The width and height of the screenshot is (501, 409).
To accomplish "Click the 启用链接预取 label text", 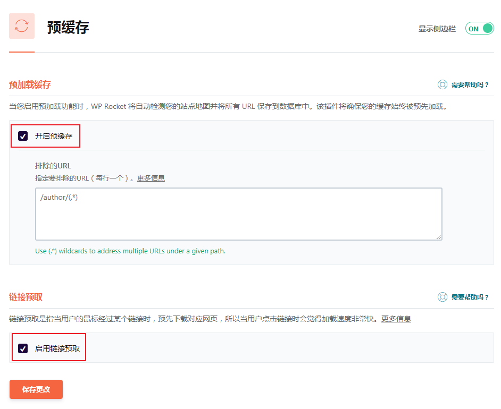I will coord(57,348).
